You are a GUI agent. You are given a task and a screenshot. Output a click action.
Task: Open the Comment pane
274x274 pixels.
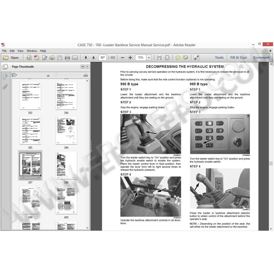[x=261, y=58]
